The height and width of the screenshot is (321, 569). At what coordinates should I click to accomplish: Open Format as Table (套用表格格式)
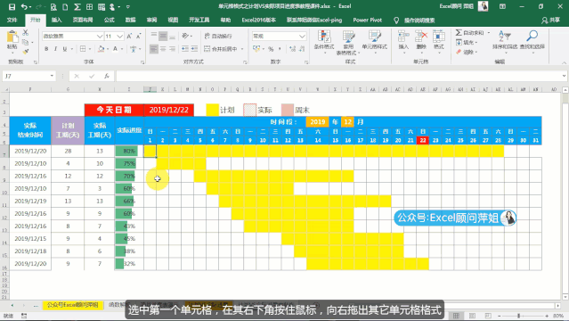pyautogui.click(x=348, y=42)
